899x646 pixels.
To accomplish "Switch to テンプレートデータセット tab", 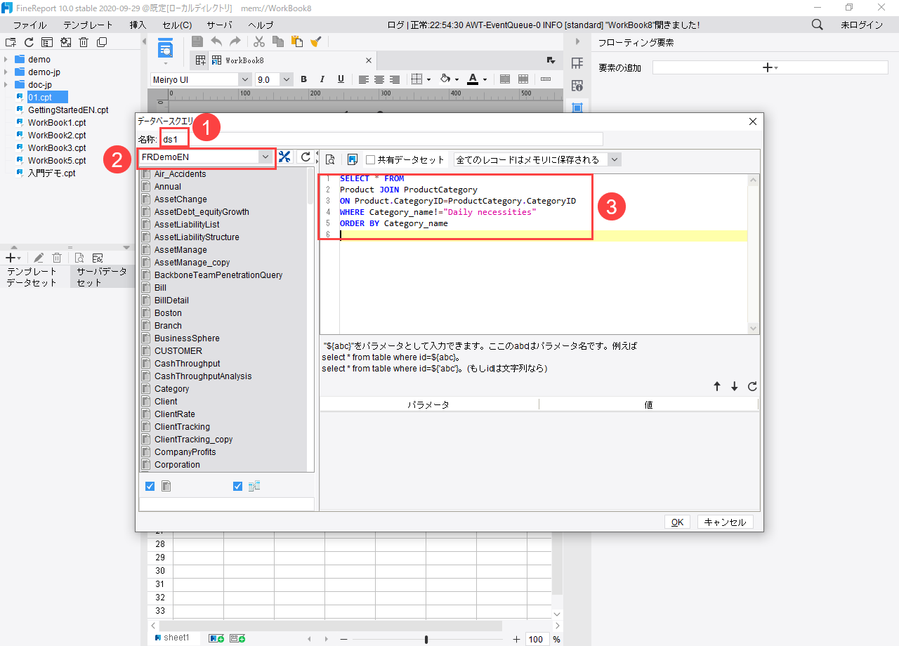I will pyautogui.click(x=35, y=277).
